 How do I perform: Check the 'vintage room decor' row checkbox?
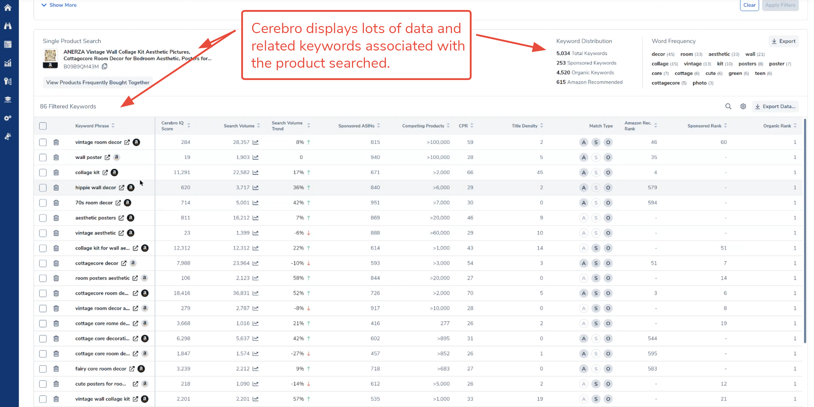click(43, 142)
